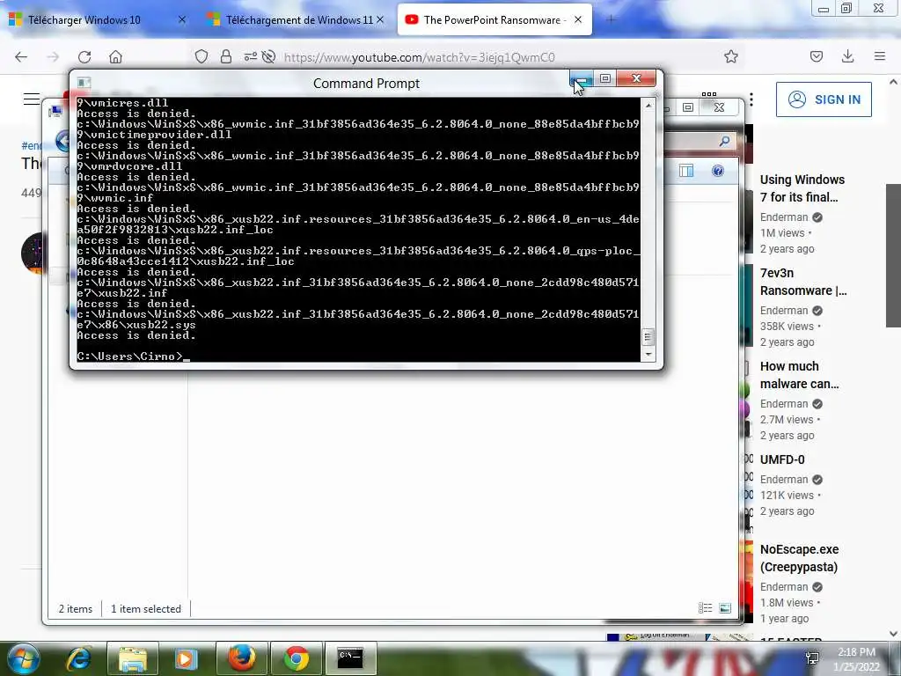
Task: Click Enderman channel under UMFD-0
Action: pyautogui.click(x=784, y=480)
